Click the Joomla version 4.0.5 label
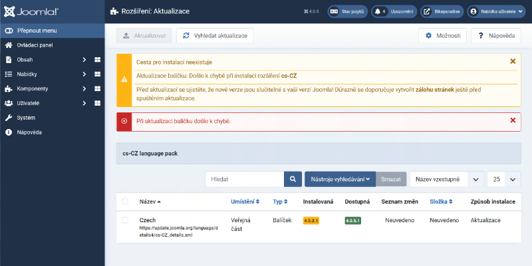The width and height of the screenshot is (532, 266). pyautogui.click(x=311, y=11)
